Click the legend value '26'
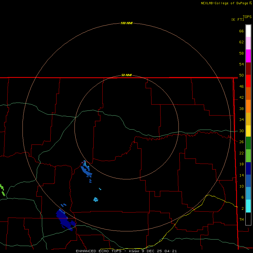253x253 pixels. (241, 142)
